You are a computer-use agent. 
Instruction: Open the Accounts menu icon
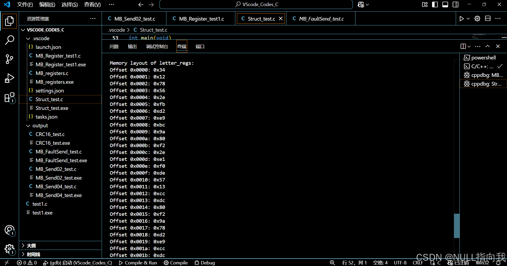(x=10, y=230)
